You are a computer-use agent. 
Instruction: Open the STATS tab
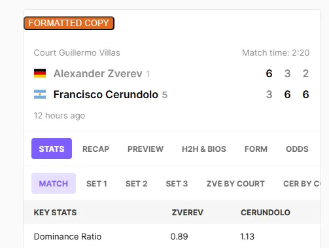tap(52, 149)
